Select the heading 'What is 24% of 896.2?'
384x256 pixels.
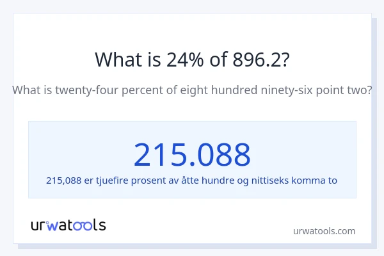[x=192, y=60]
